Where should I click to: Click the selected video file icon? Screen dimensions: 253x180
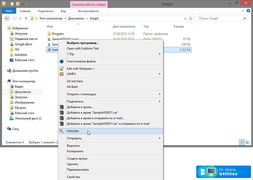point(49,50)
